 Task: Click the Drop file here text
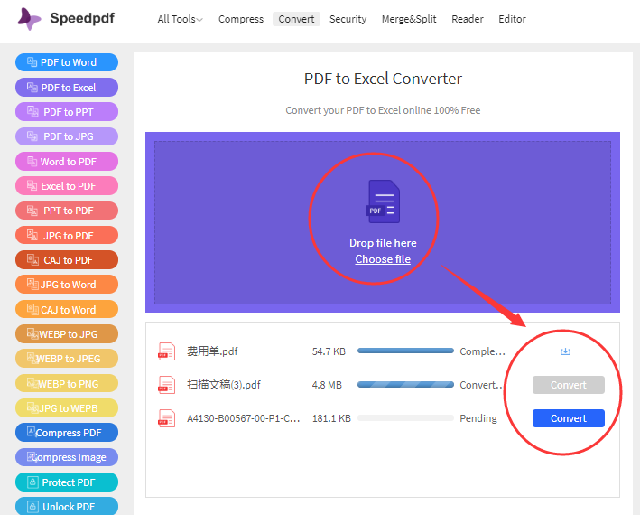point(383,243)
